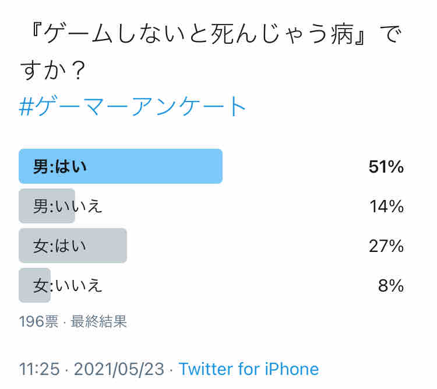Select the gray 女:はい poll bar

coord(73,246)
